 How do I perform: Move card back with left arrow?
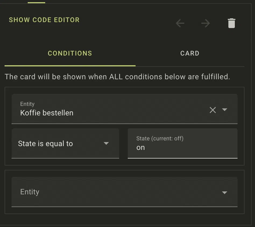[180, 23]
